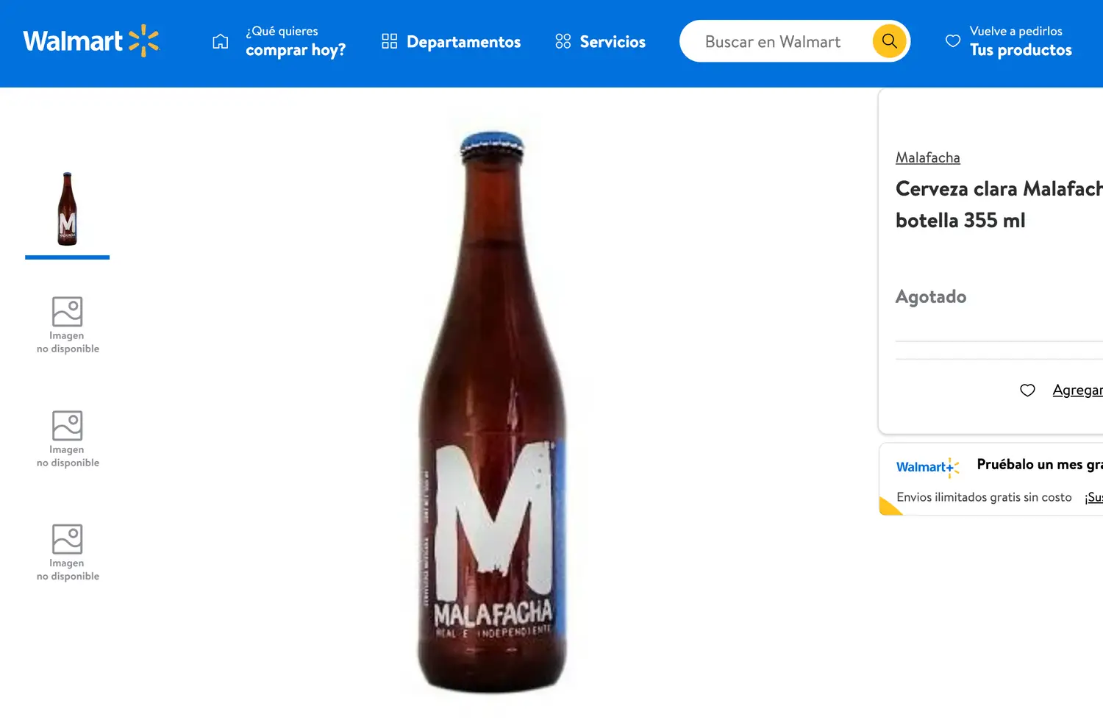The width and height of the screenshot is (1103, 720).
Task: Open the Departamentos menu
Action: (463, 42)
